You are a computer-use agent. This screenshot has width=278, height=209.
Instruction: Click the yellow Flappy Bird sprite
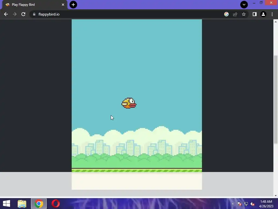(129, 103)
